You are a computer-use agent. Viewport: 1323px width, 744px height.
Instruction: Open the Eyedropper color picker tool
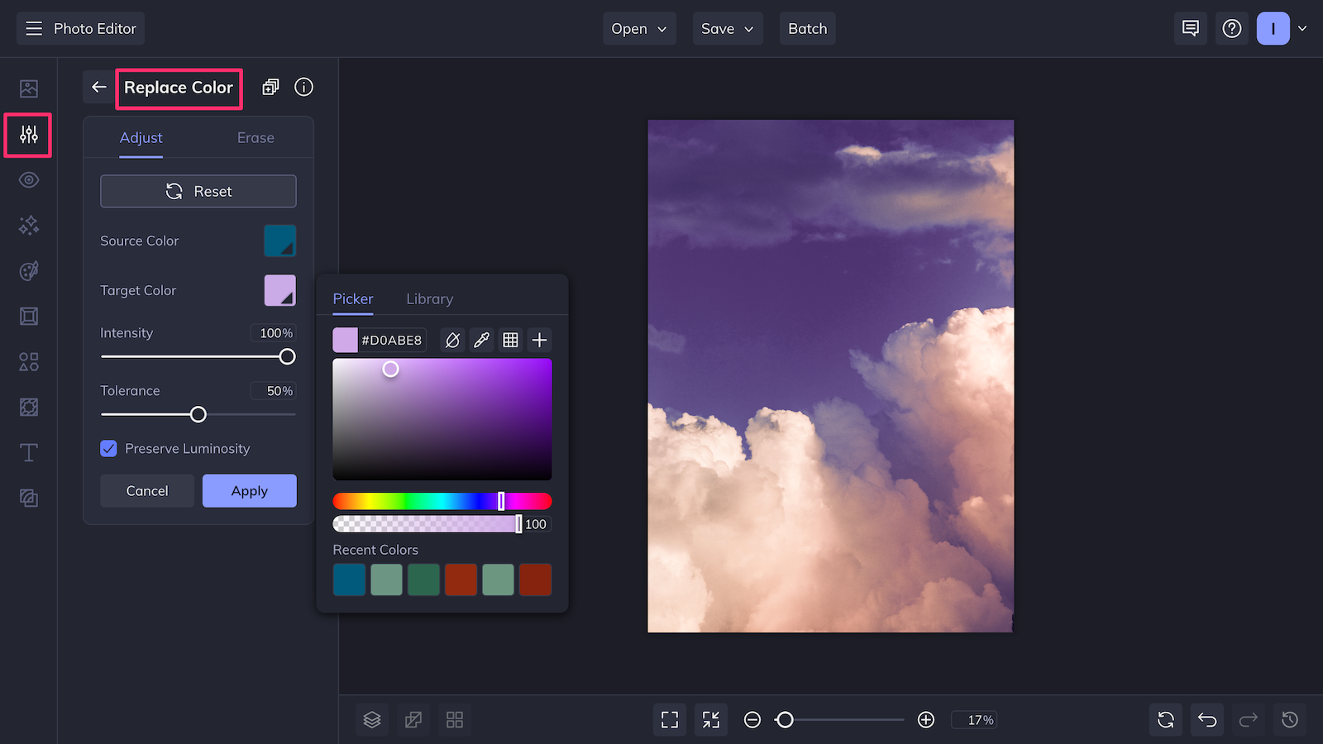(482, 339)
